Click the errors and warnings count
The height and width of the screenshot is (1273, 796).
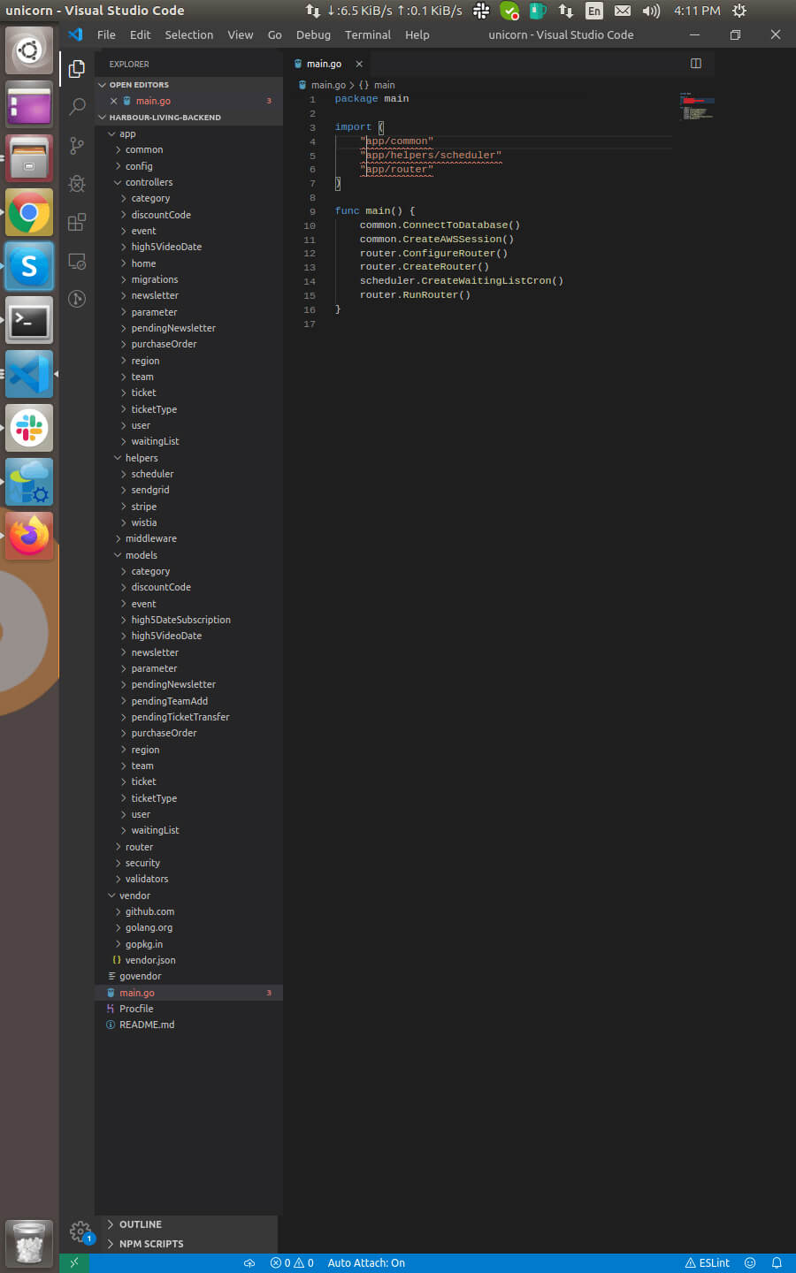[292, 1263]
